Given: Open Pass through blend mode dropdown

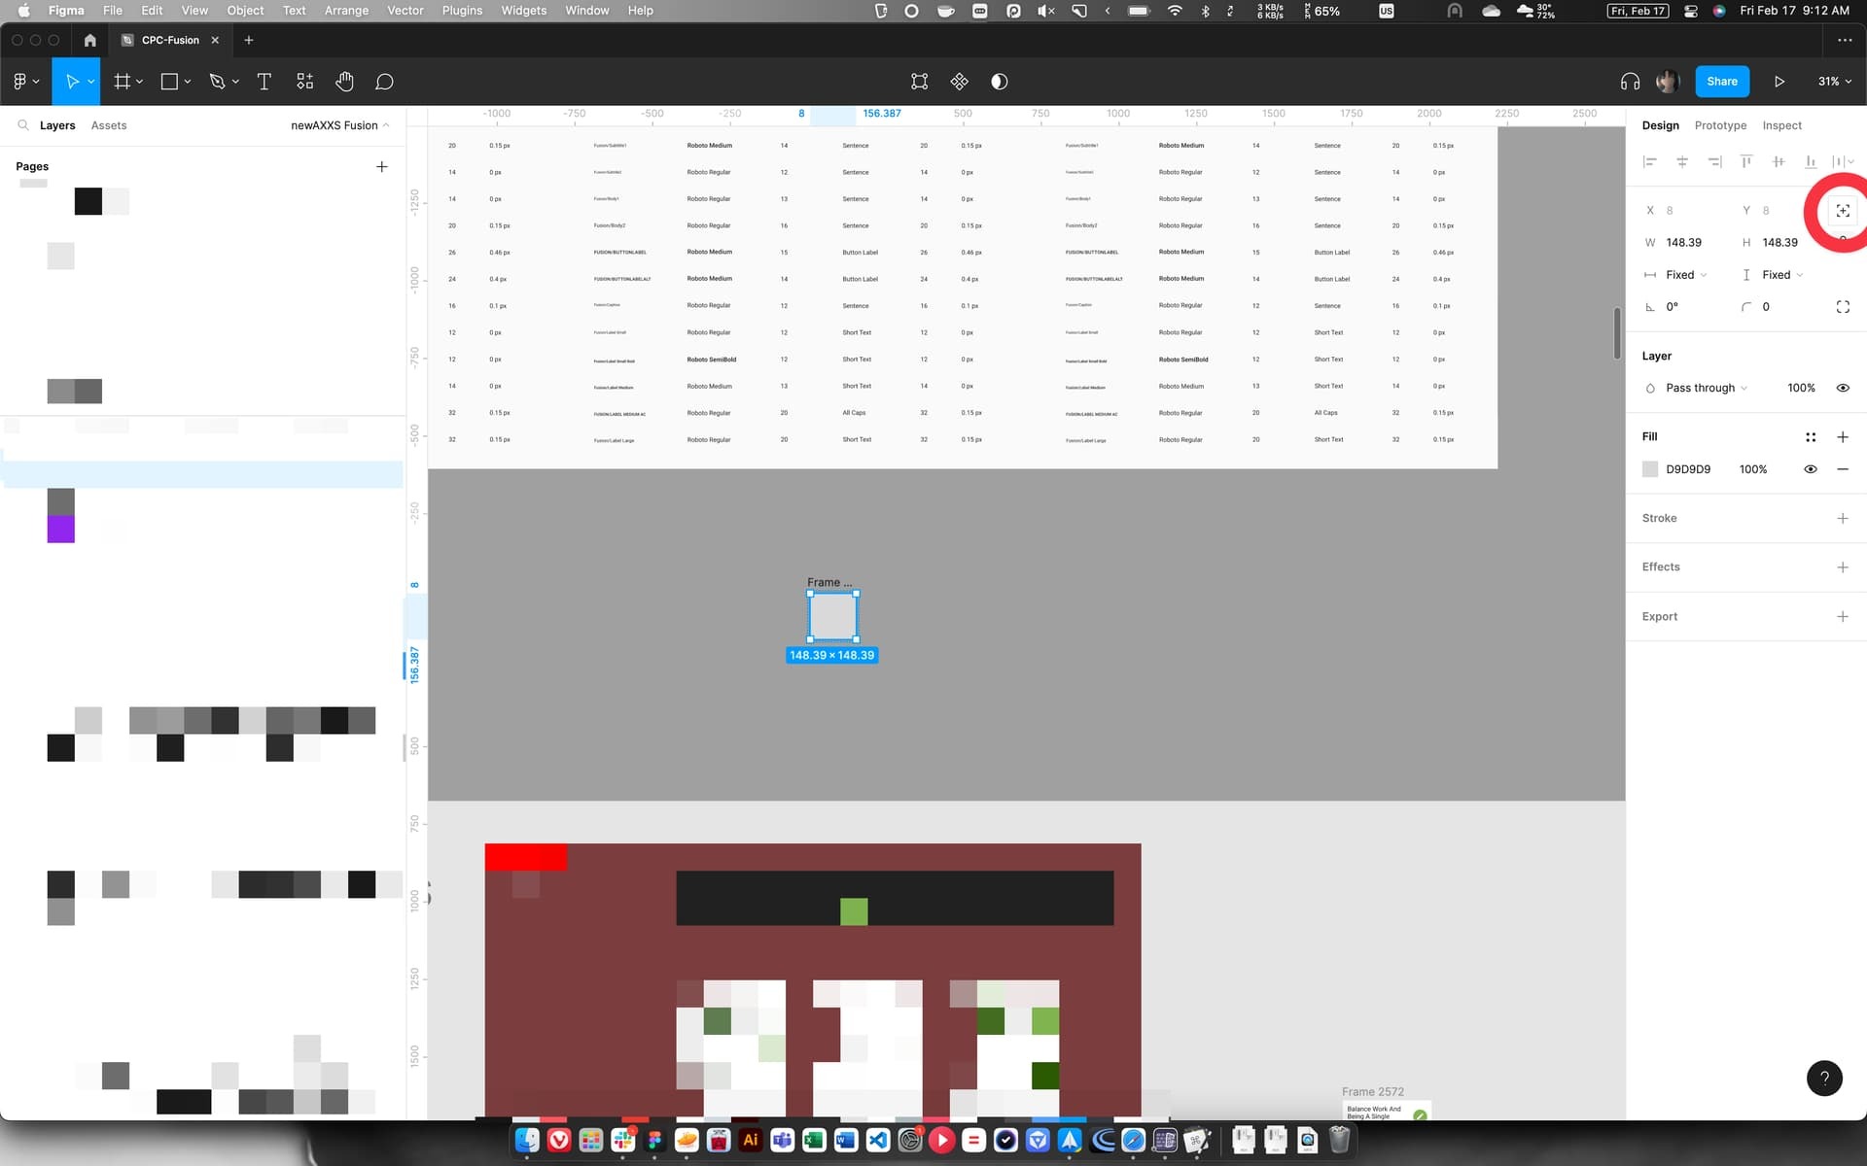Looking at the screenshot, I should (x=1707, y=388).
